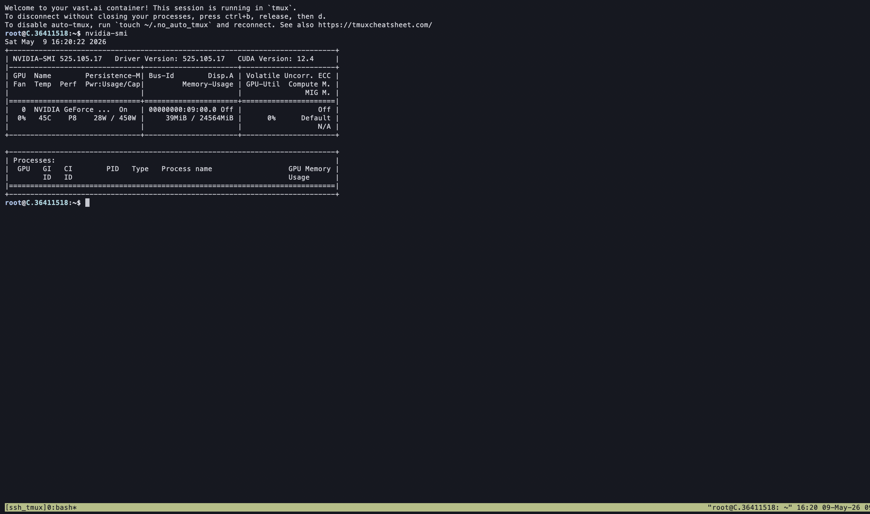This screenshot has height=514, width=870.
Task: Click the 'MIG M.' header
Action: (318, 93)
